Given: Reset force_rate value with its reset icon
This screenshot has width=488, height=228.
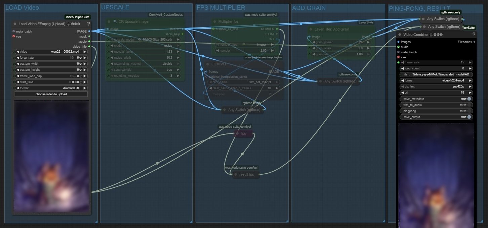Looking at the screenshot, I should point(80,58).
